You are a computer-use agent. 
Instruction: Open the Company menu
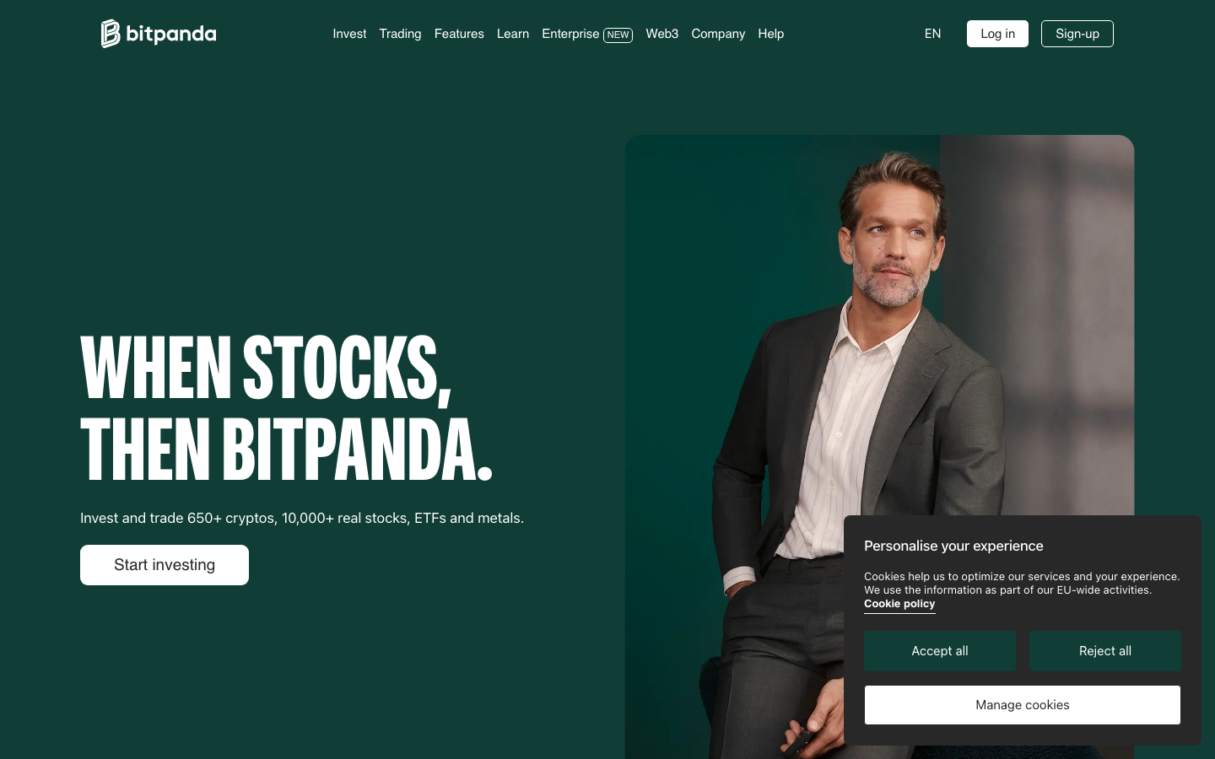718,34
